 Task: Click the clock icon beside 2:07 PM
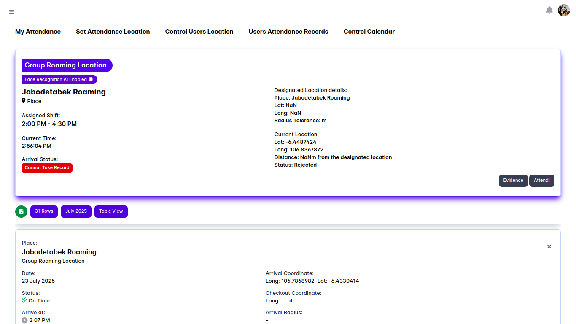24,320
